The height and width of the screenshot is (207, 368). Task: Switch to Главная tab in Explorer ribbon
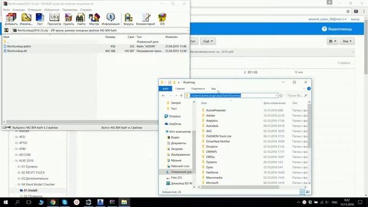click(x=180, y=89)
